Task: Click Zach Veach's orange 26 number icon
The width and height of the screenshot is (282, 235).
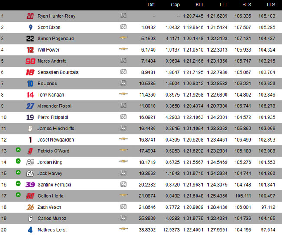Action: [x=30, y=207]
